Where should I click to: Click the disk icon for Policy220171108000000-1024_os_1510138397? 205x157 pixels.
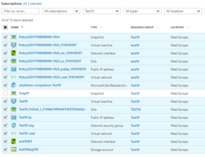coord(14,61)
